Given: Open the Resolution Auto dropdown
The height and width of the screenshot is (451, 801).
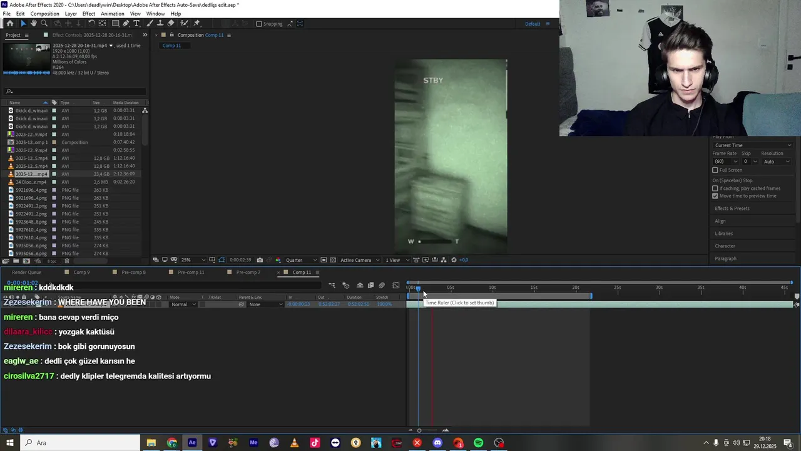Looking at the screenshot, I should point(777,162).
